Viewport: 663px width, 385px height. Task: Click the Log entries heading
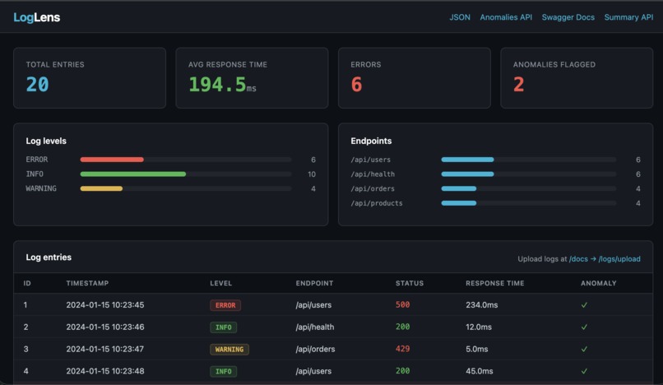(49, 257)
